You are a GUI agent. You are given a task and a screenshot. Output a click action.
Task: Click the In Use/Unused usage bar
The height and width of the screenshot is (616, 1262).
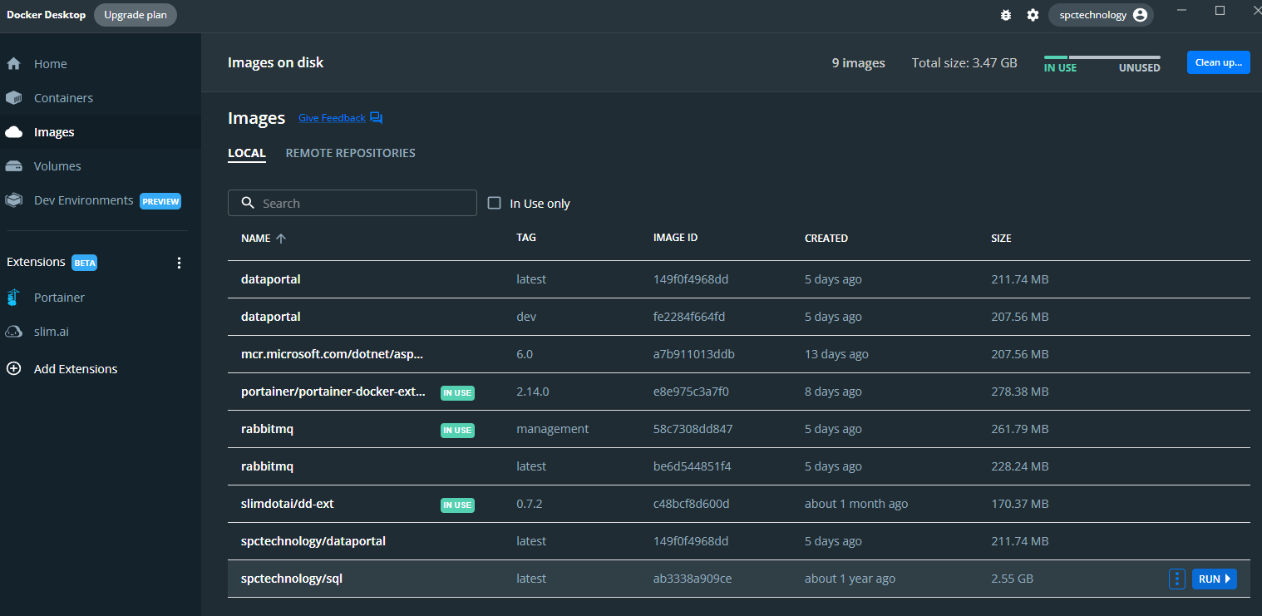1102,57
